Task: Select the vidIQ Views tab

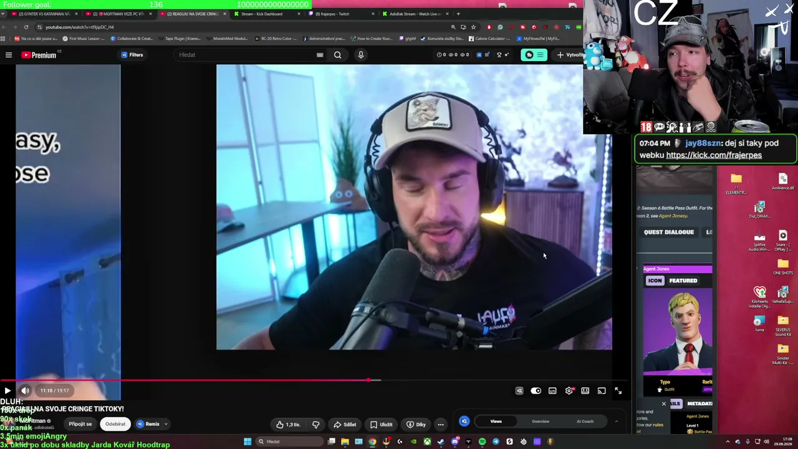Action: 496,422
